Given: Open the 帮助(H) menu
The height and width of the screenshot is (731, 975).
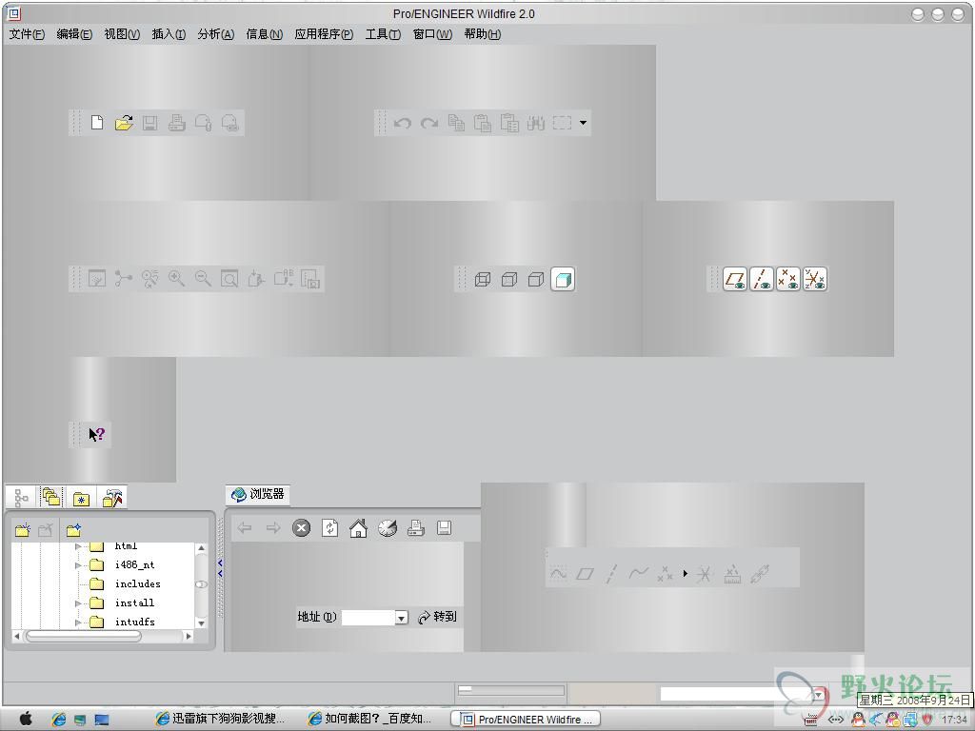Looking at the screenshot, I should pyautogui.click(x=483, y=34).
